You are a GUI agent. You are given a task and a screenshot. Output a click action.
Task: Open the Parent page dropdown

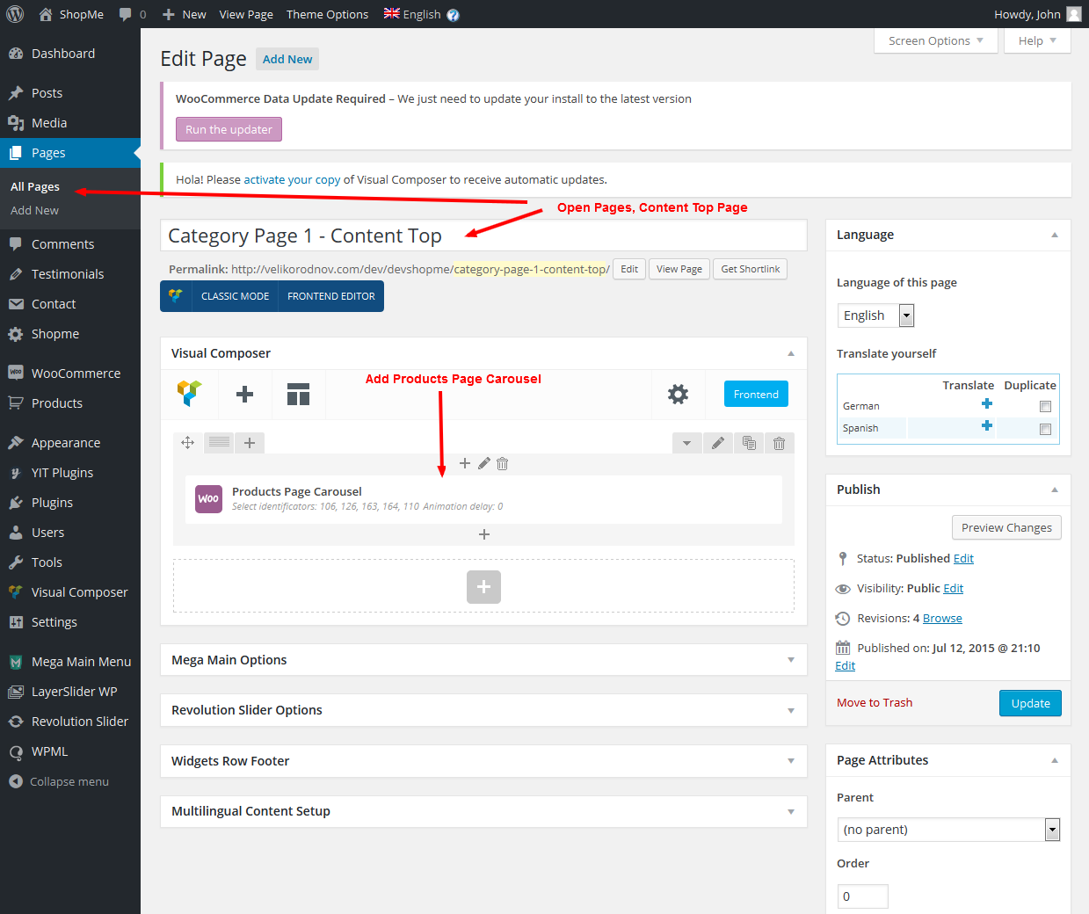click(x=948, y=830)
